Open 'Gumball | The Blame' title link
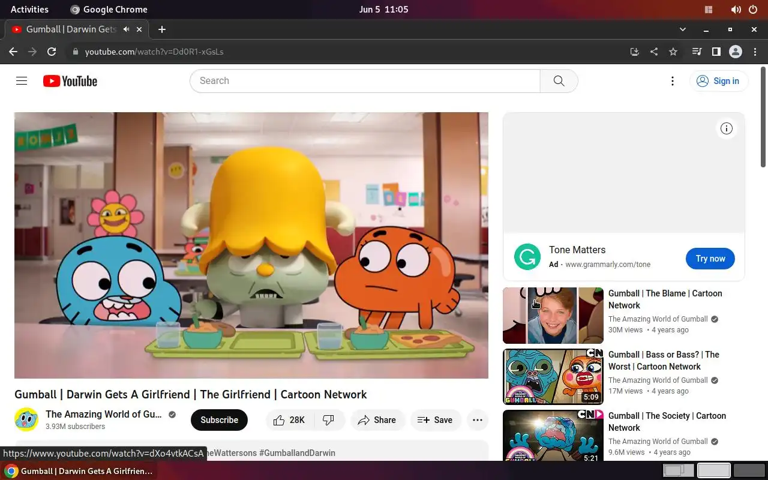The width and height of the screenshot is (768, 480). click(665, 299)
